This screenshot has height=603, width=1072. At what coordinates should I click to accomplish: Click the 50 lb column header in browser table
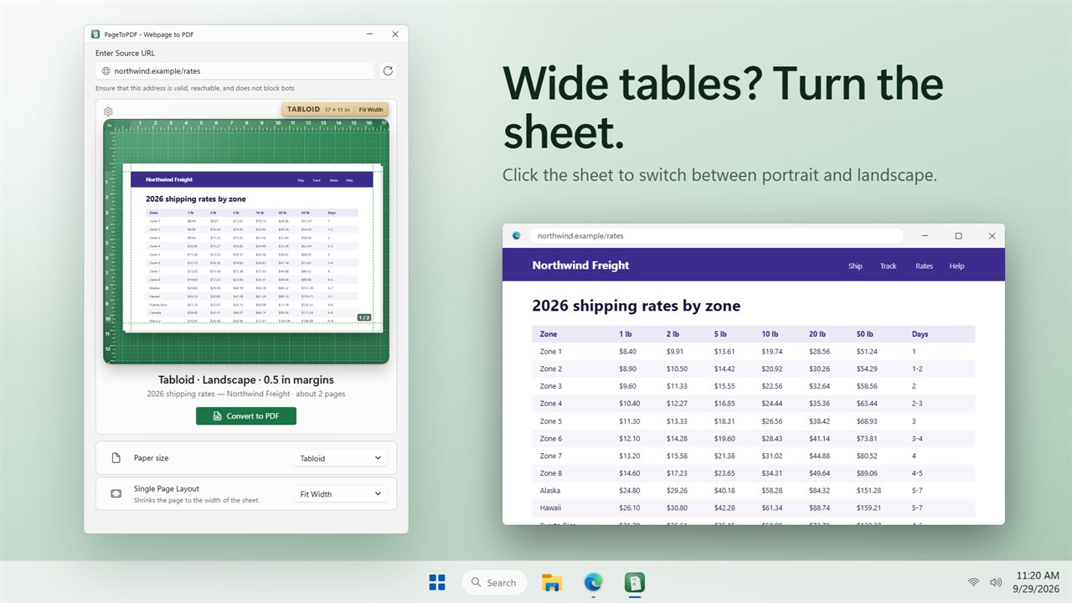tap(864, 334)
